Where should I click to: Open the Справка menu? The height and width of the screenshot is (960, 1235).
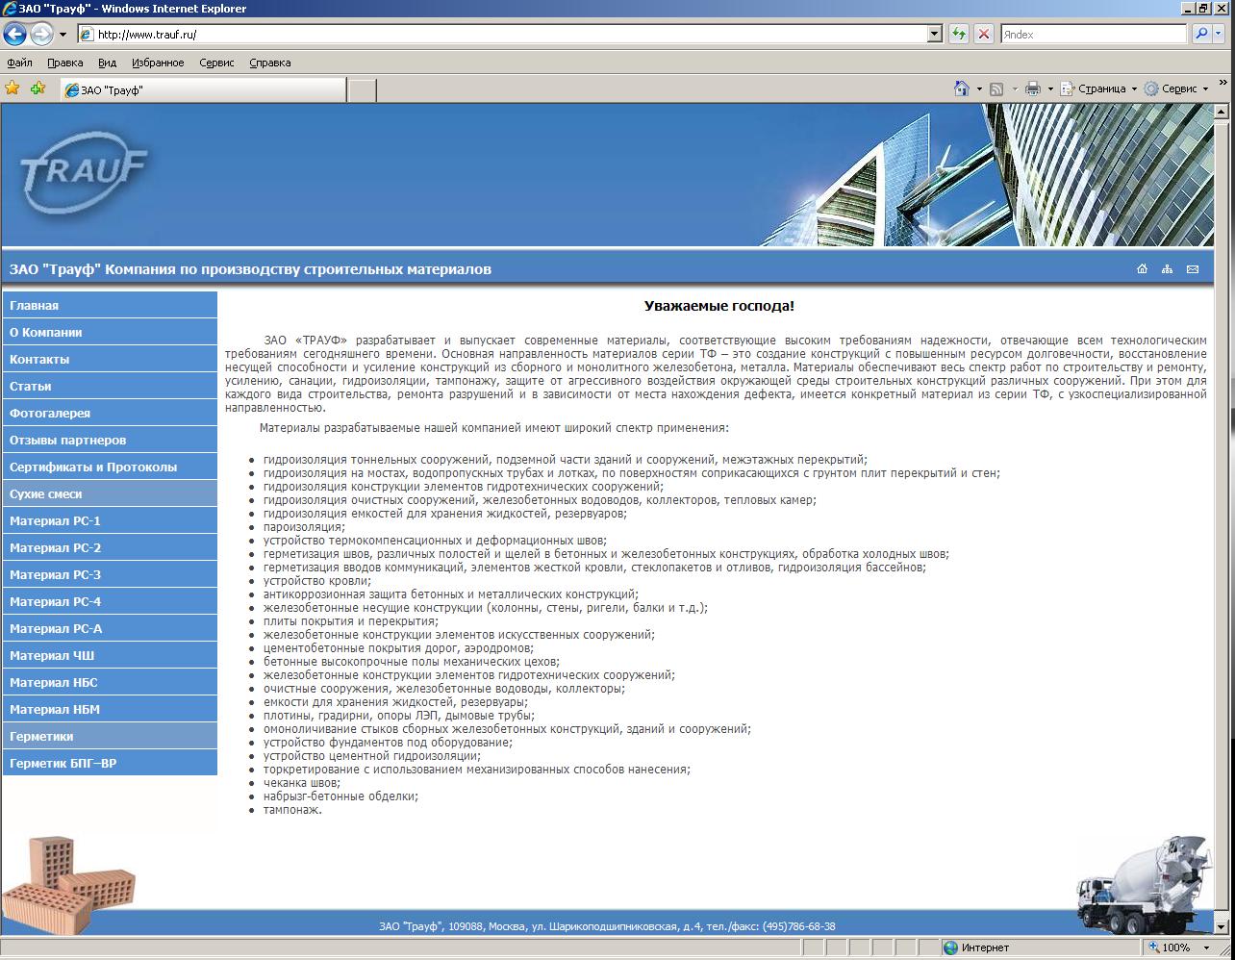pyautogui.click(x=269, y=63)
